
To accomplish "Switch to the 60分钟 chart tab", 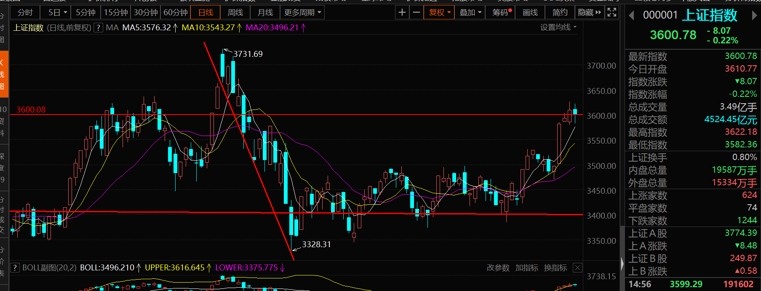I will point(176,13).
